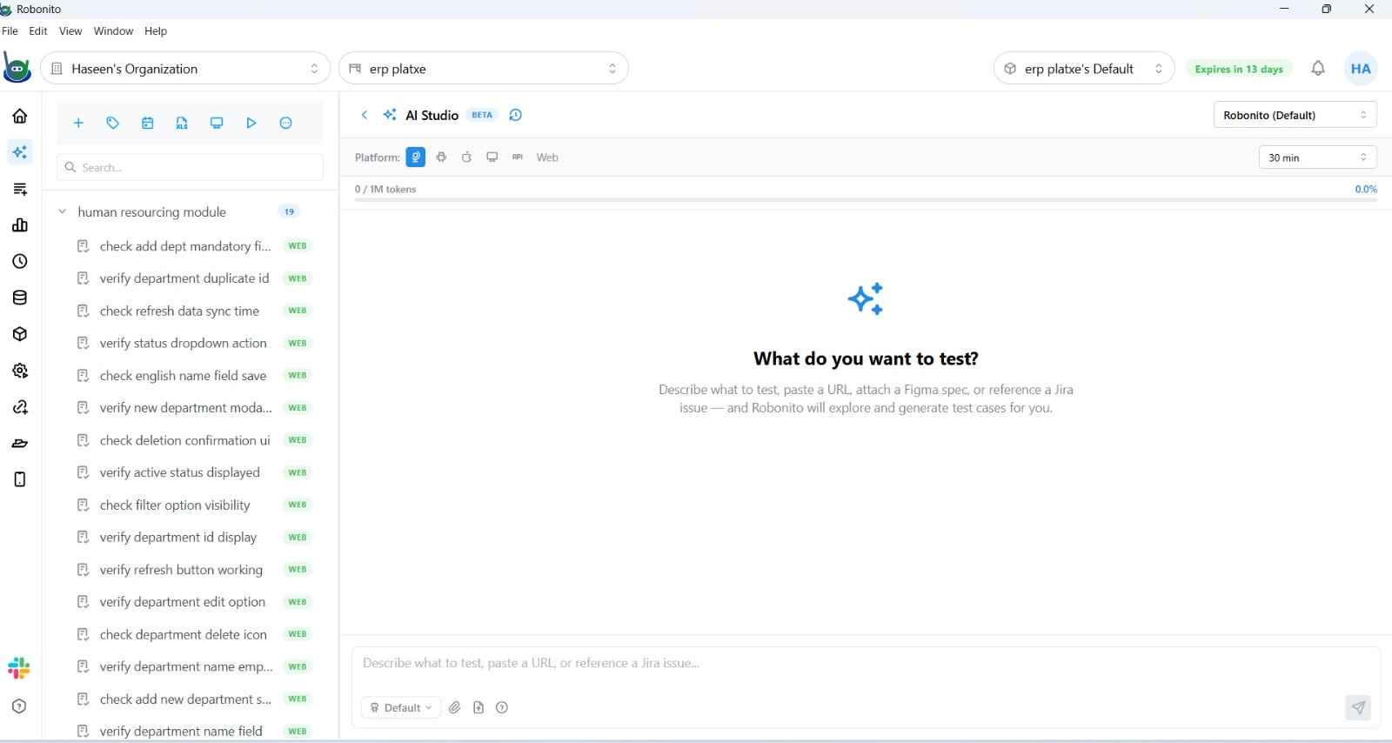Screen dimensions: 1392x743
Task: Click the token usage progress bar
Action: [866, 200]
